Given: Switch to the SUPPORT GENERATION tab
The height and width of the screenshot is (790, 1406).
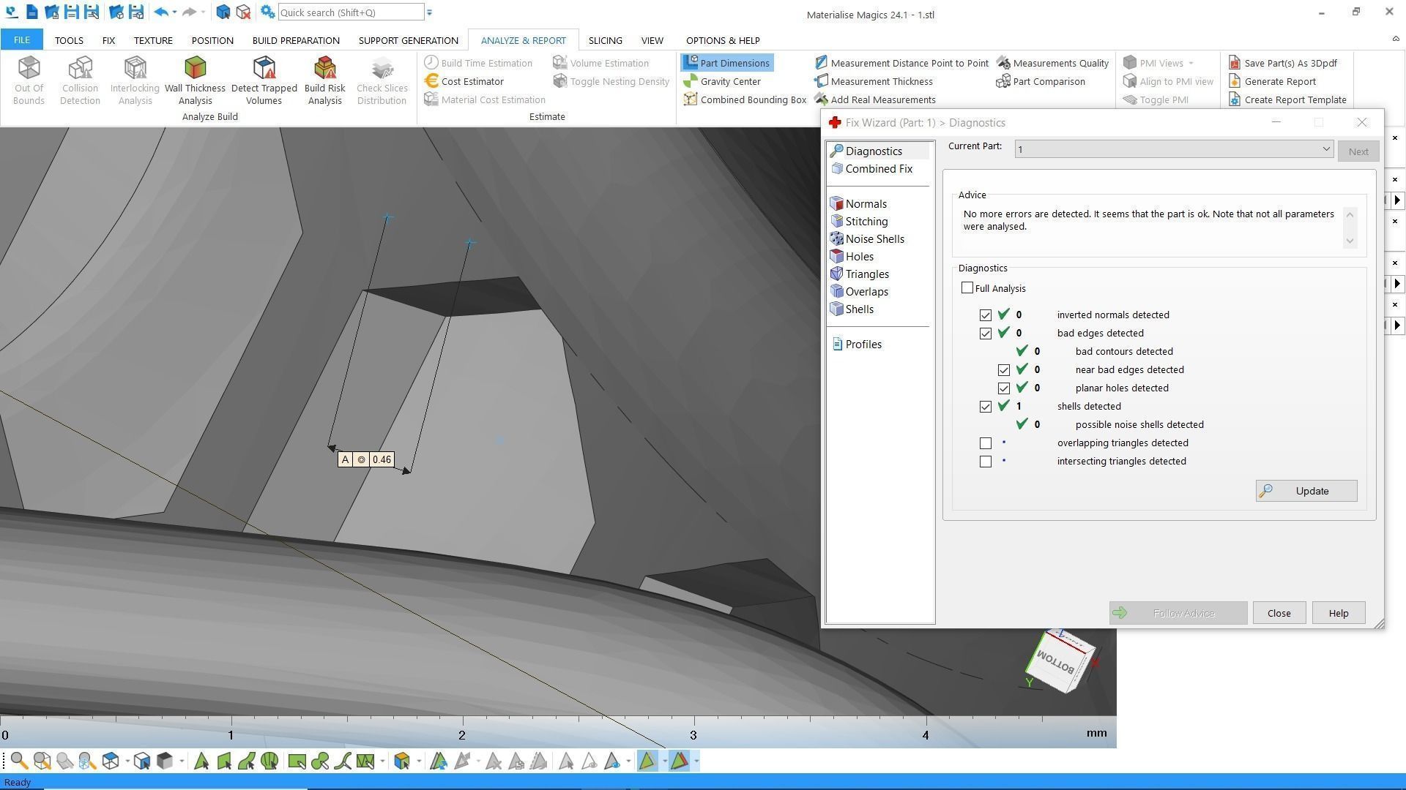Looking at the screenshot, I should [x=408, y=40].
